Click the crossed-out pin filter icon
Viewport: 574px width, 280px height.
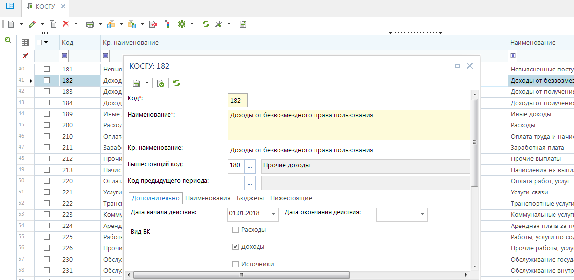[25, 55]
